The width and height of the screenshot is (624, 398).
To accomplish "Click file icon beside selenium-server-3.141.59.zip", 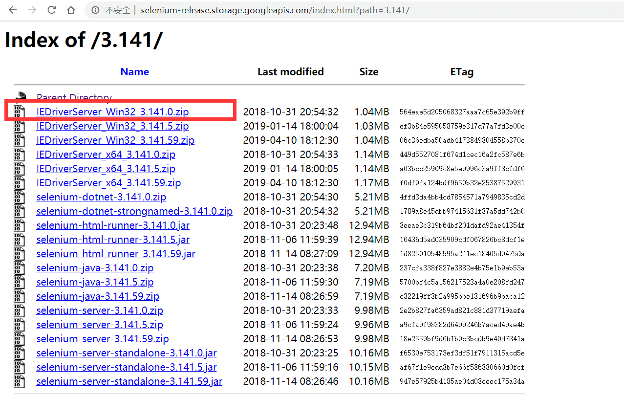I will click(x=19, y=339).
